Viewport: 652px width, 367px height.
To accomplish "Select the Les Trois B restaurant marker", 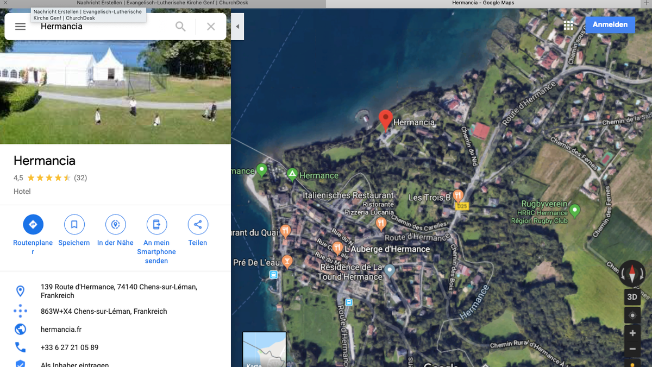I will (457, 195).
